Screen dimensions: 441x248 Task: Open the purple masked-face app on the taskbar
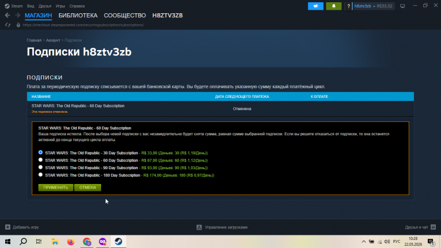pyautogui.click(x=103, y=242)
